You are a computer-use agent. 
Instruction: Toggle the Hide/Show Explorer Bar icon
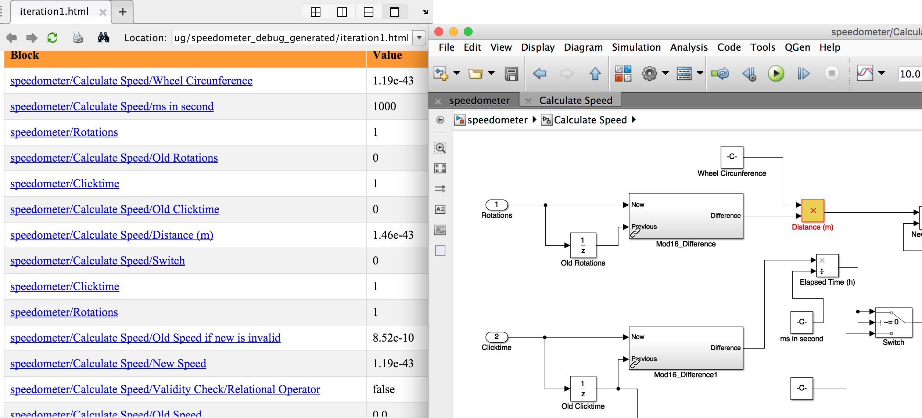click(x=440, y=120)
